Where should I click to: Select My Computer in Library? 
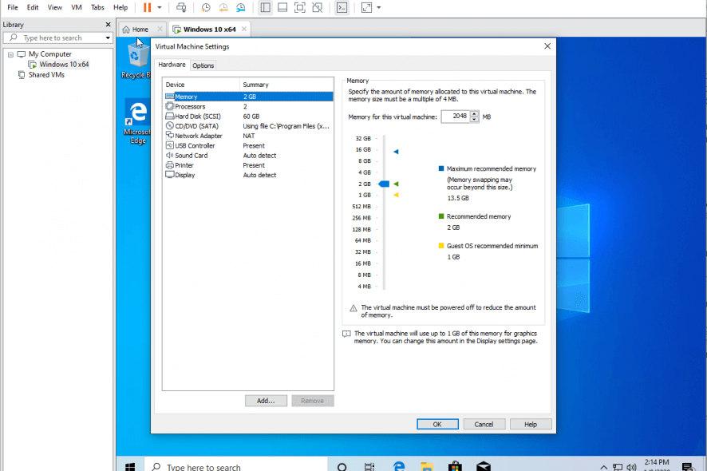(x=50, y=54)
